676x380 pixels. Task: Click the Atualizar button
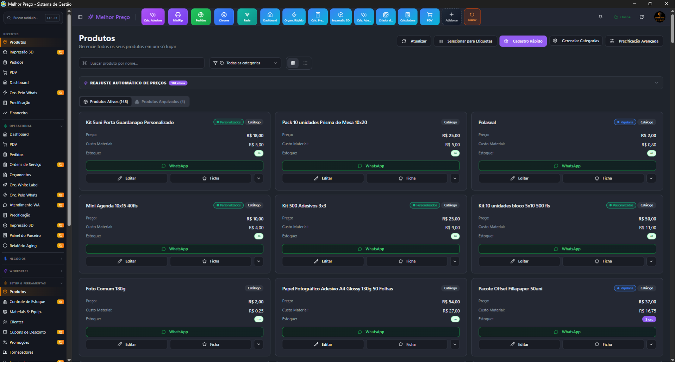(414, 41)
